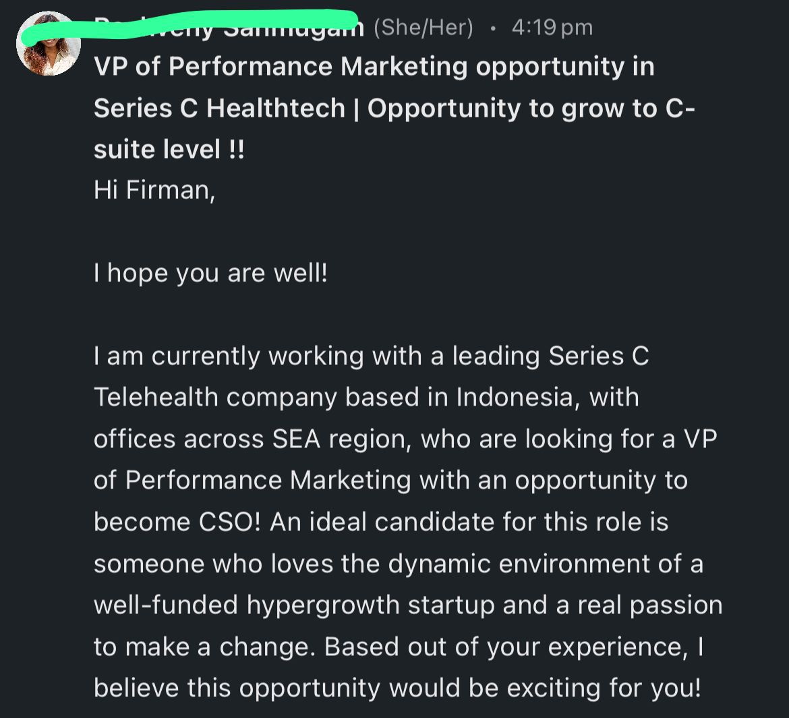Select the 'I hope you are well!' line
Screen dimensions: 789x718
click(x=211, y=273)
